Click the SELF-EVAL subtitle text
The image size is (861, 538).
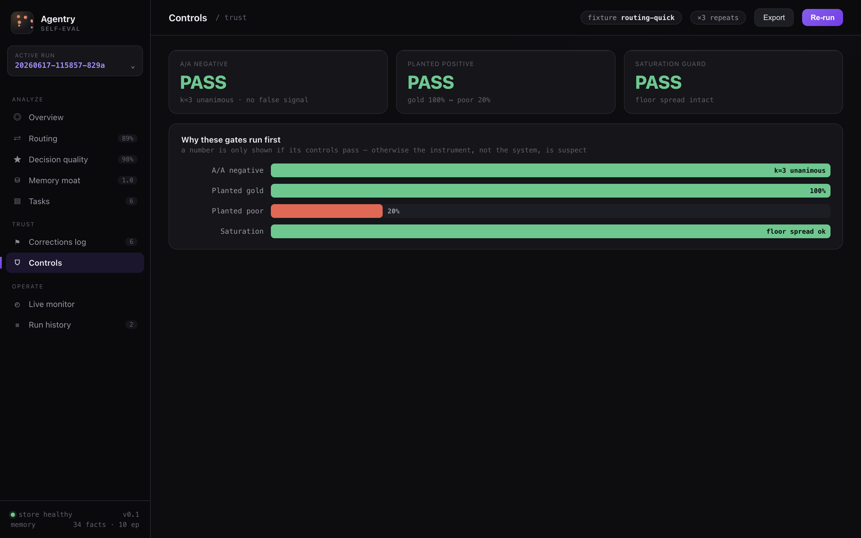click(60, 29)
